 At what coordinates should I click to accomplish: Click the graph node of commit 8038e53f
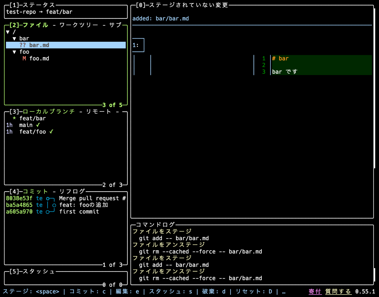[48, 199]
